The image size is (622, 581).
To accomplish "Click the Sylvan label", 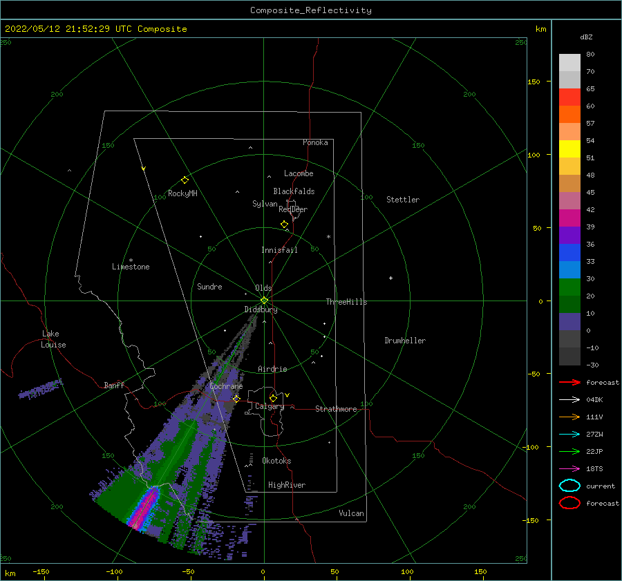I will (265, 204).
